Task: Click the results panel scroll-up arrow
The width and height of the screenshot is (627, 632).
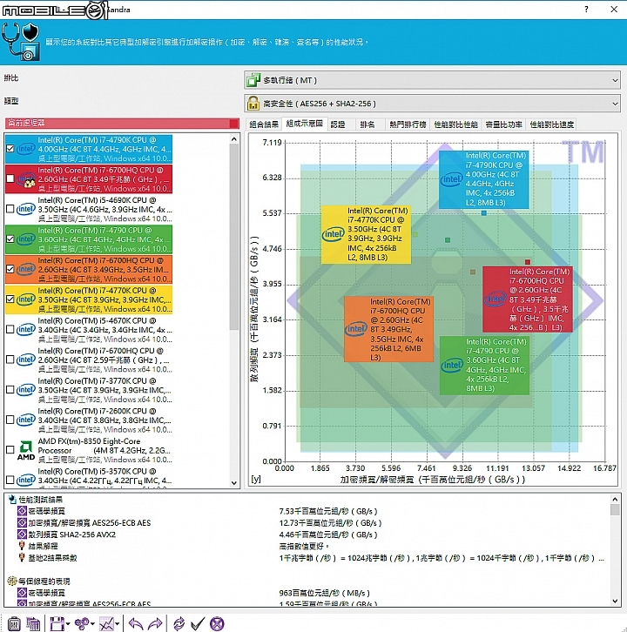Action: (615, 499)
